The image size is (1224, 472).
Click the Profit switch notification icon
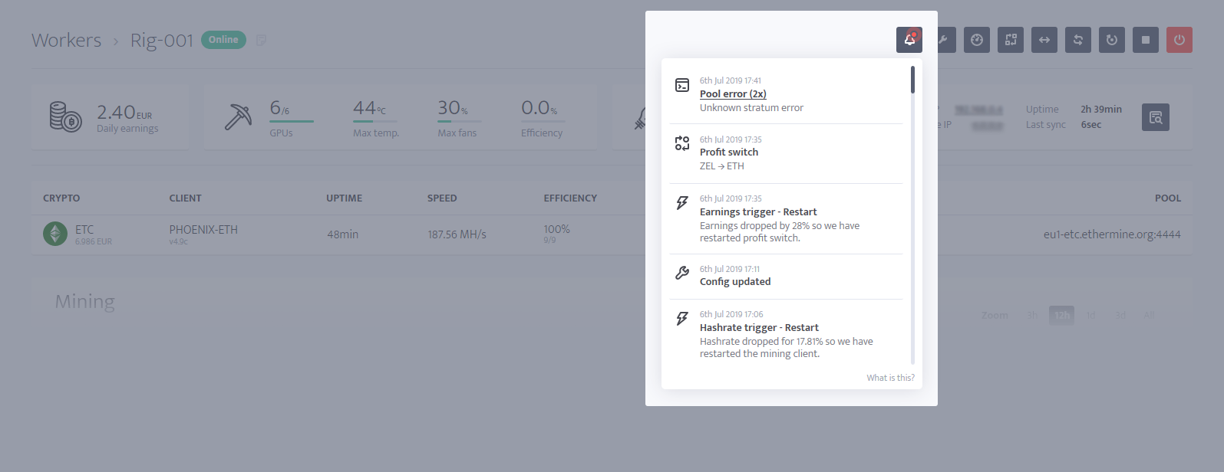click(682, 143)
